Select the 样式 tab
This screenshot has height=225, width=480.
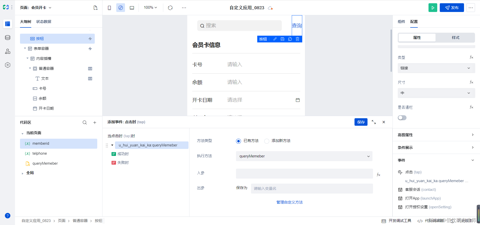pyautogui.click(x=455, y=38)
